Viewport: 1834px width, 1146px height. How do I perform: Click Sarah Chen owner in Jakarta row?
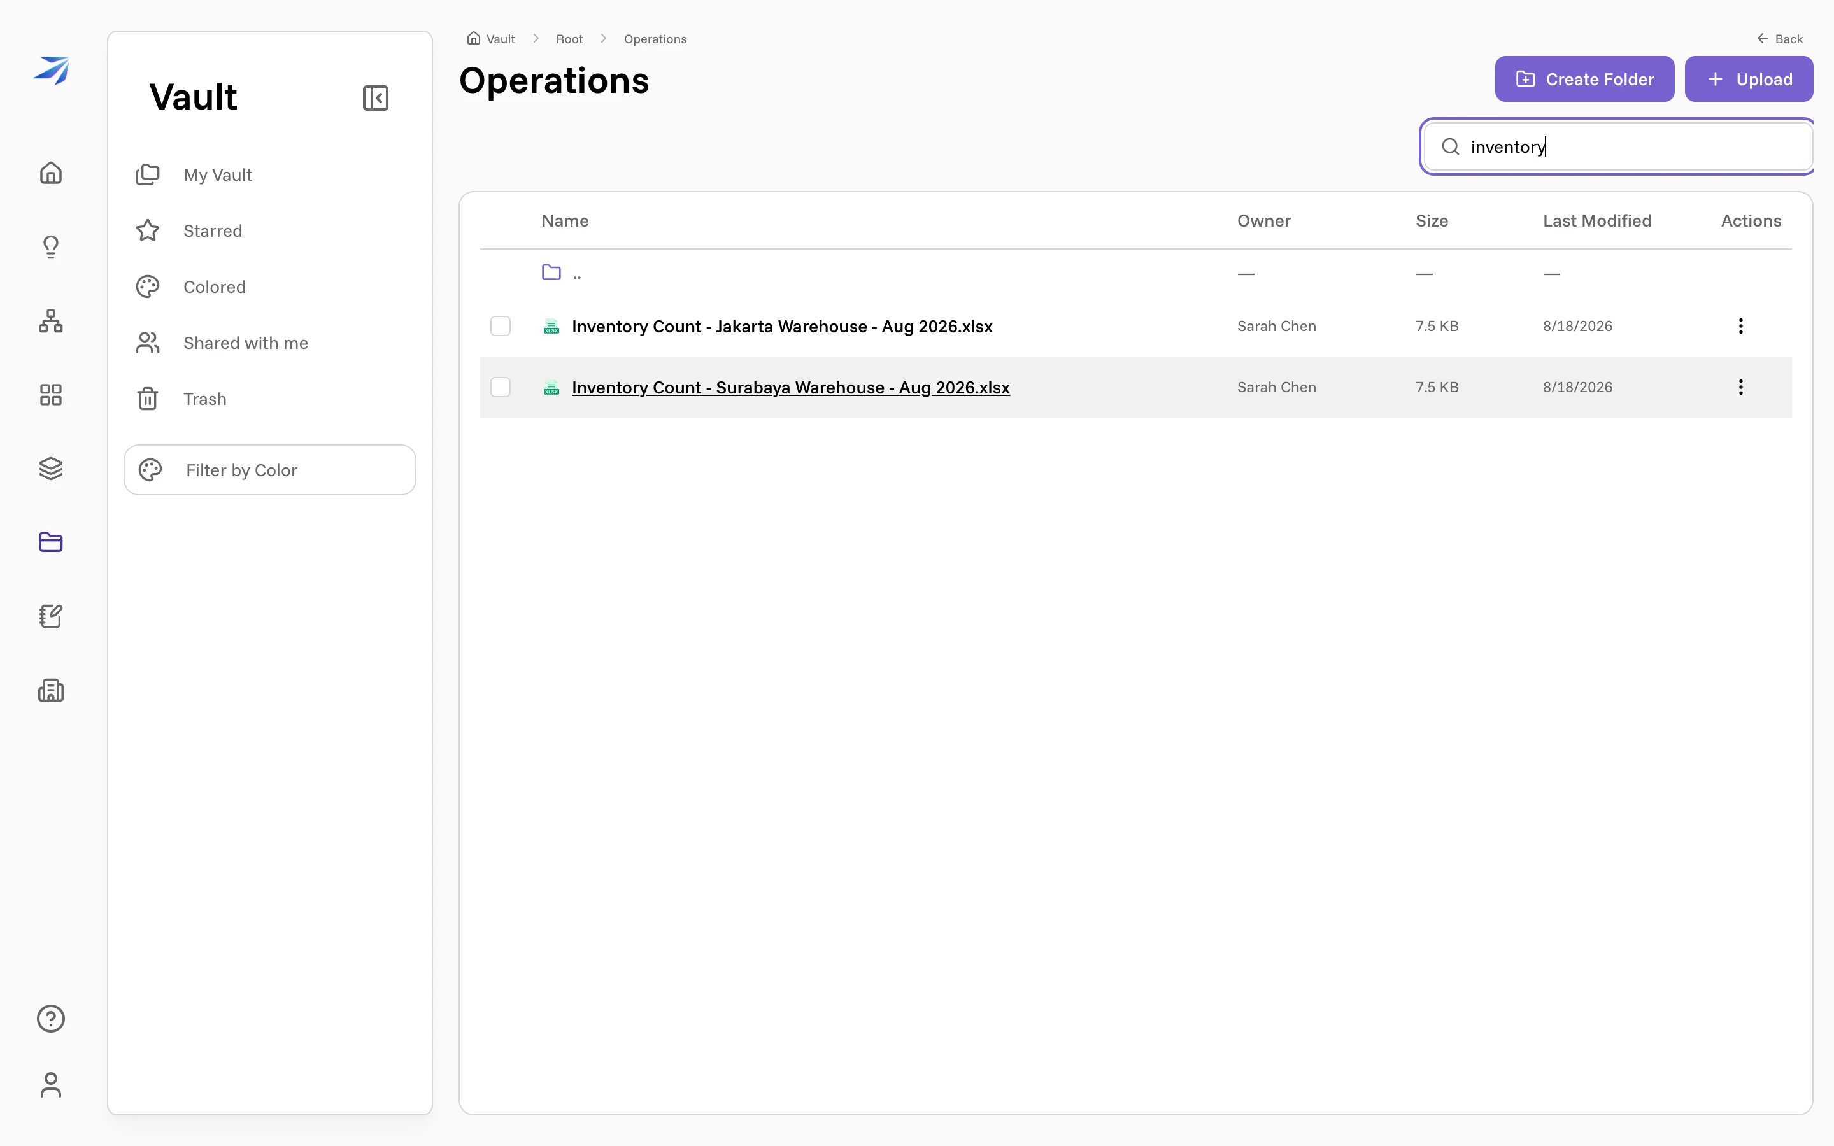(x=1276, y=326)
